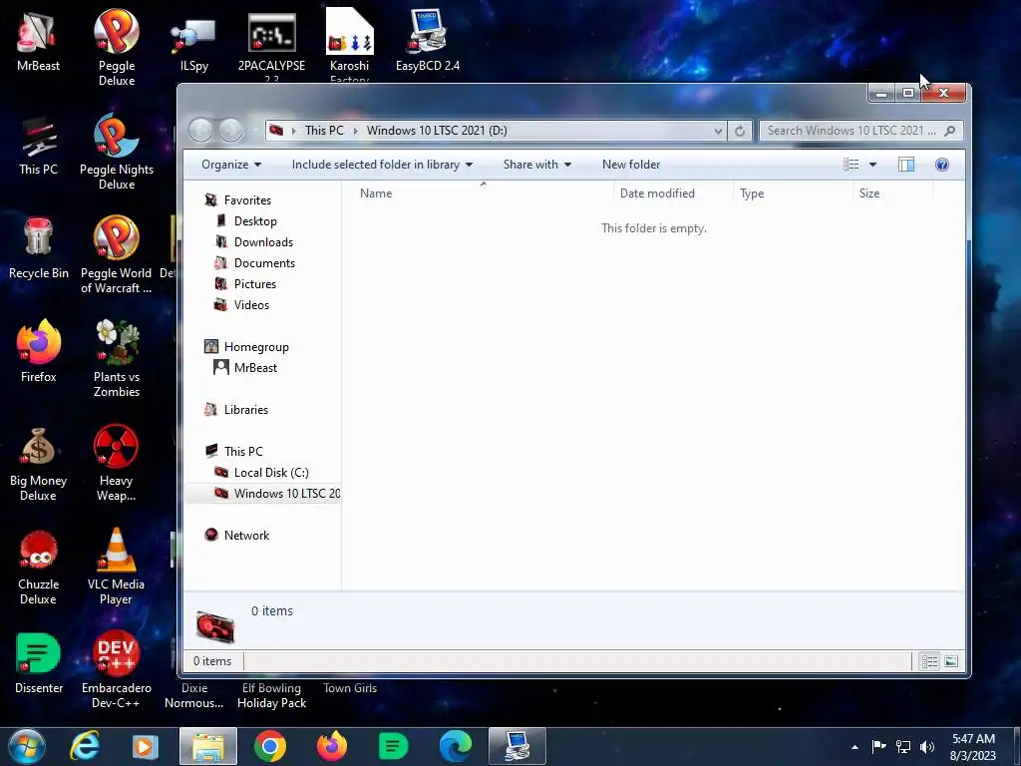Screen dimensions: 1021x766
Task: Select Big Money Deluxe desktop icon
Action: point(38,462)
